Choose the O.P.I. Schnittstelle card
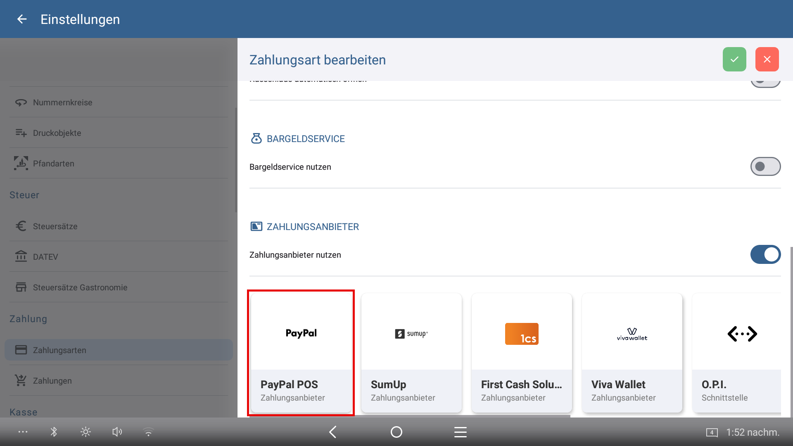This screenshot has height=446, width=793. pos(736,353)
